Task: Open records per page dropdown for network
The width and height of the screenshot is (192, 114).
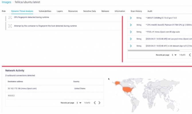Action: [x=79, y=103]
